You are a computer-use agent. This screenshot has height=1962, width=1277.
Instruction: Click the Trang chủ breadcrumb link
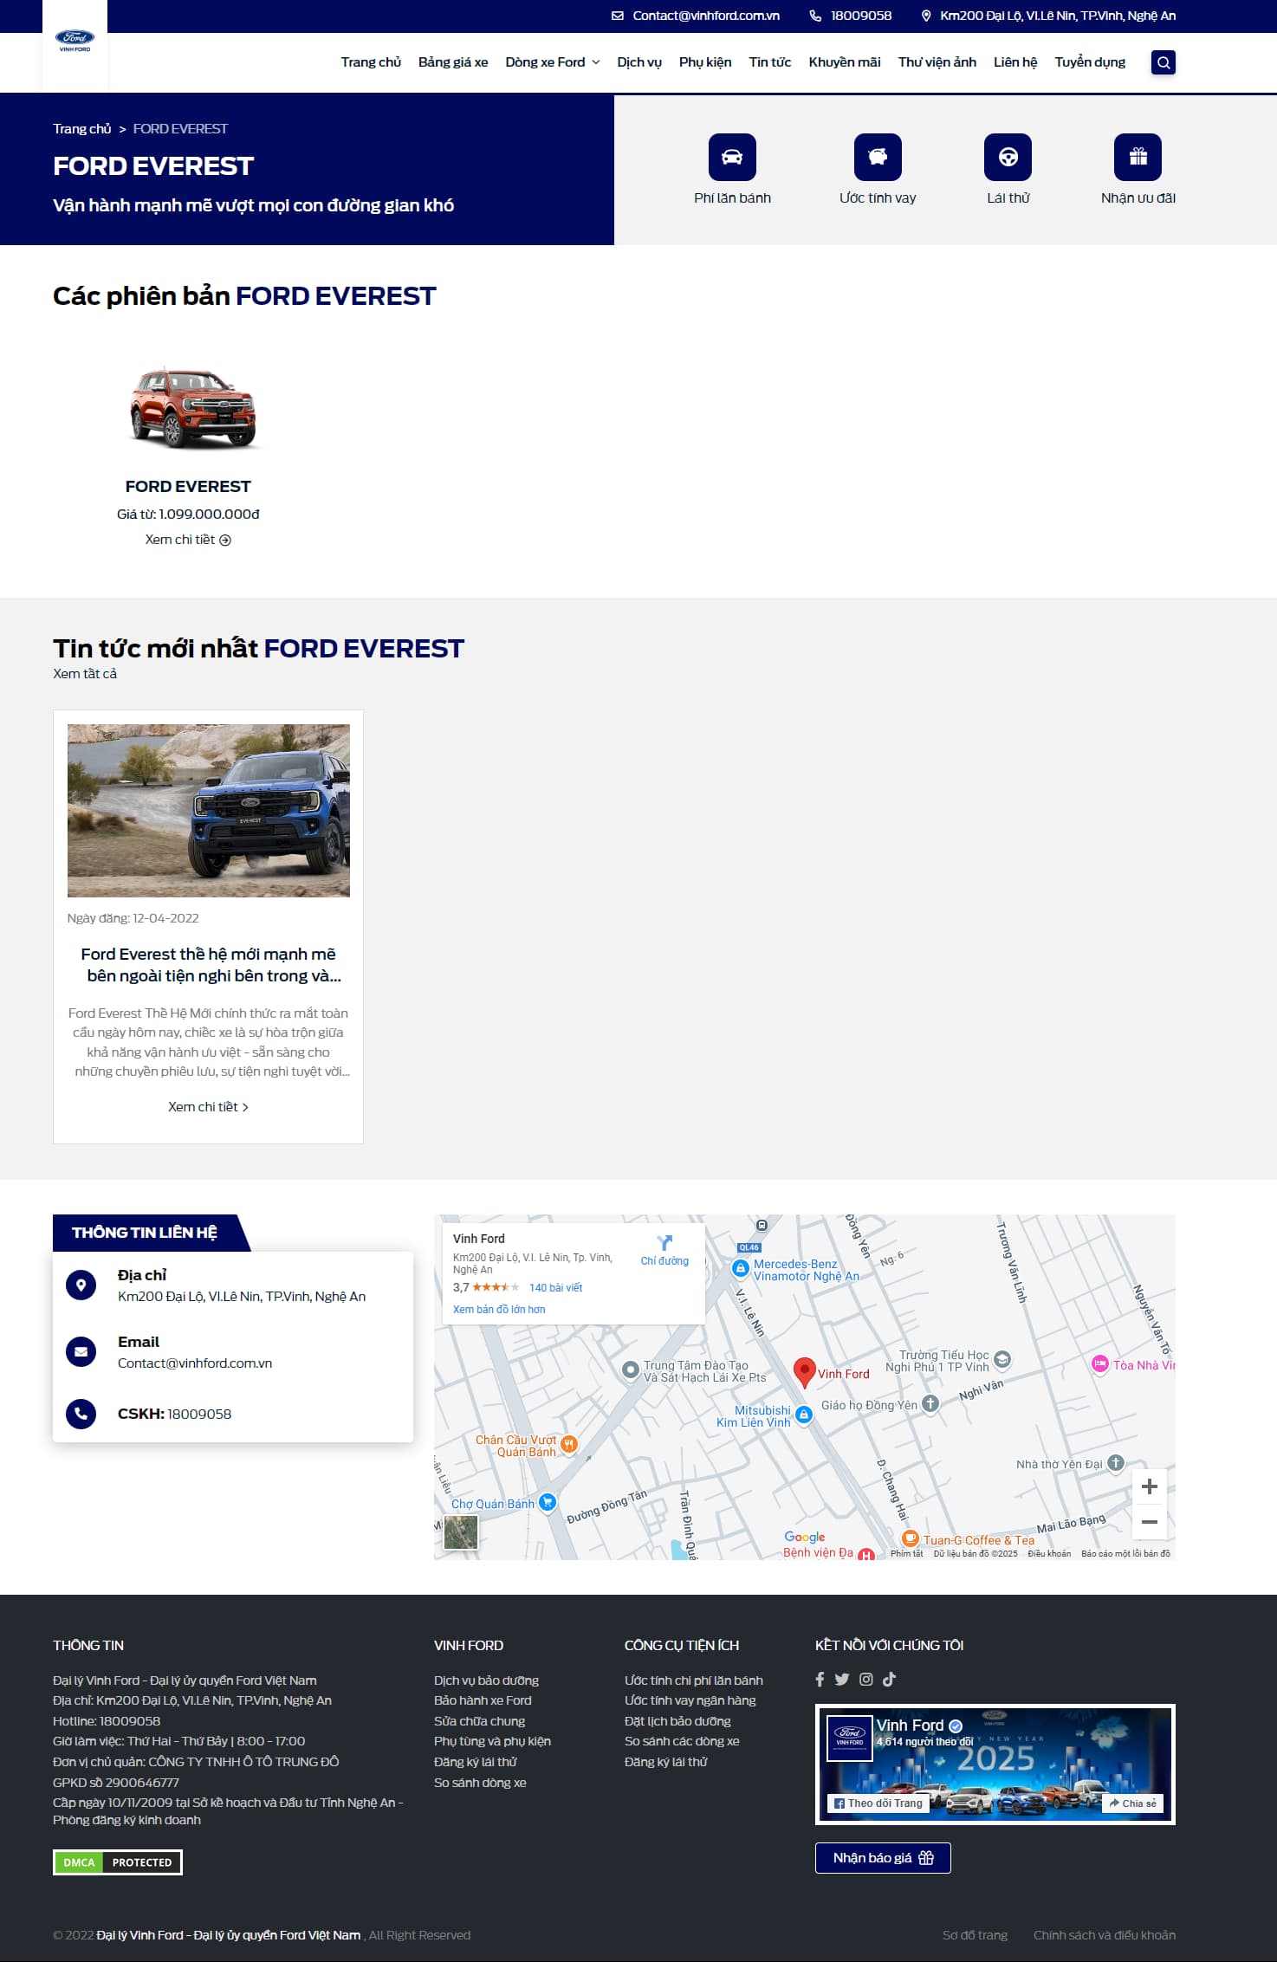point(82,129)
